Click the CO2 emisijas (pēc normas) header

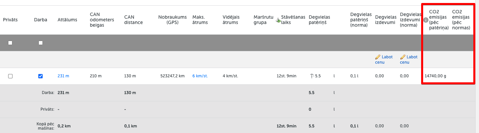click(461, 20)
